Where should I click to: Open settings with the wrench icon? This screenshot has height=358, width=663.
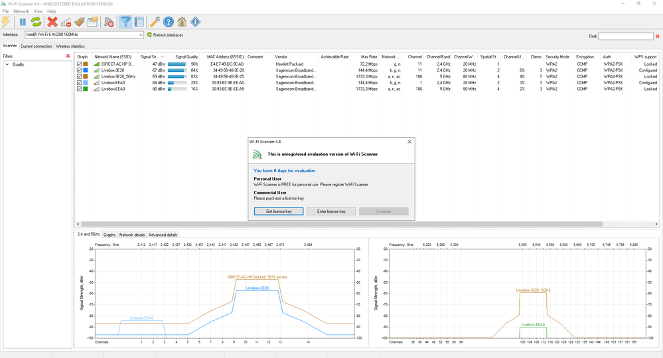(x=155, y=22)
